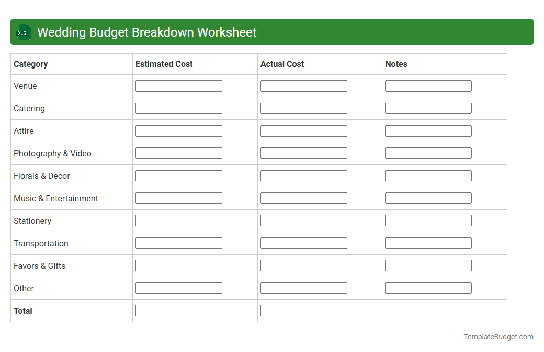Select the Notes column header
This screenshot has height=352, width=544.
[396, 64]
